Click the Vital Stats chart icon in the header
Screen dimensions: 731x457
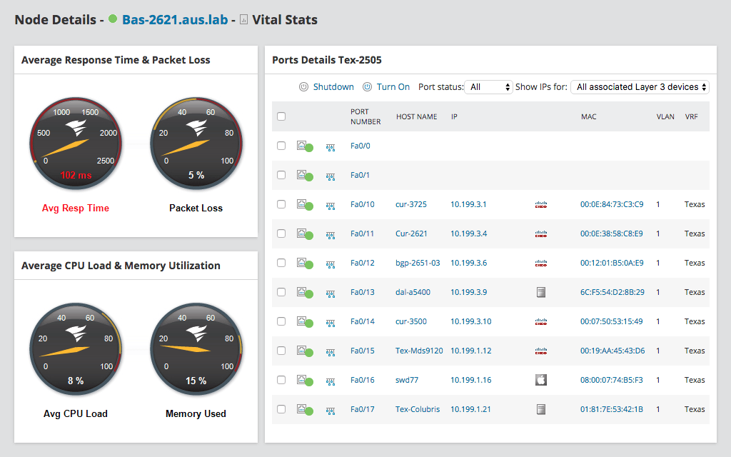point(245,19)
